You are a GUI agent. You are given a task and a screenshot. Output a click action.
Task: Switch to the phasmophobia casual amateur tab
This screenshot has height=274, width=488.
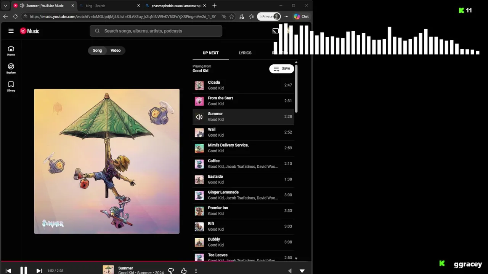coord(176,6)
